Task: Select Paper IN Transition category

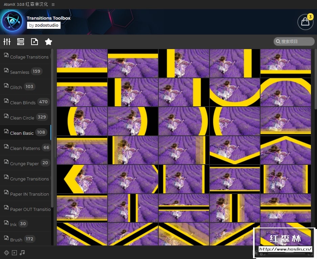Action: click(x=25, y=193)
